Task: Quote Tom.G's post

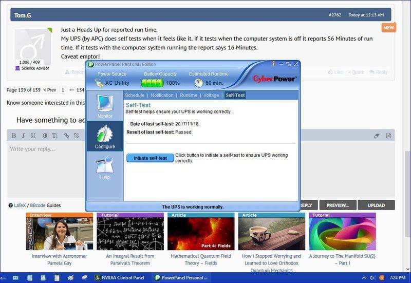Action: (356, 72)
